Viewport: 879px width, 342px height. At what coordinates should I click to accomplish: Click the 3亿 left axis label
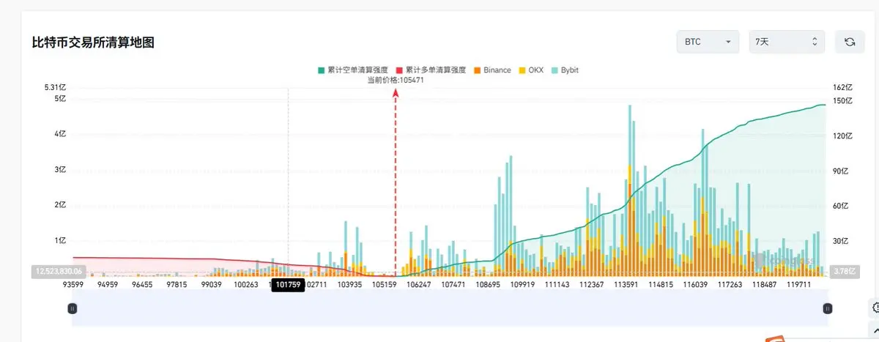click(x=62, y=169)
